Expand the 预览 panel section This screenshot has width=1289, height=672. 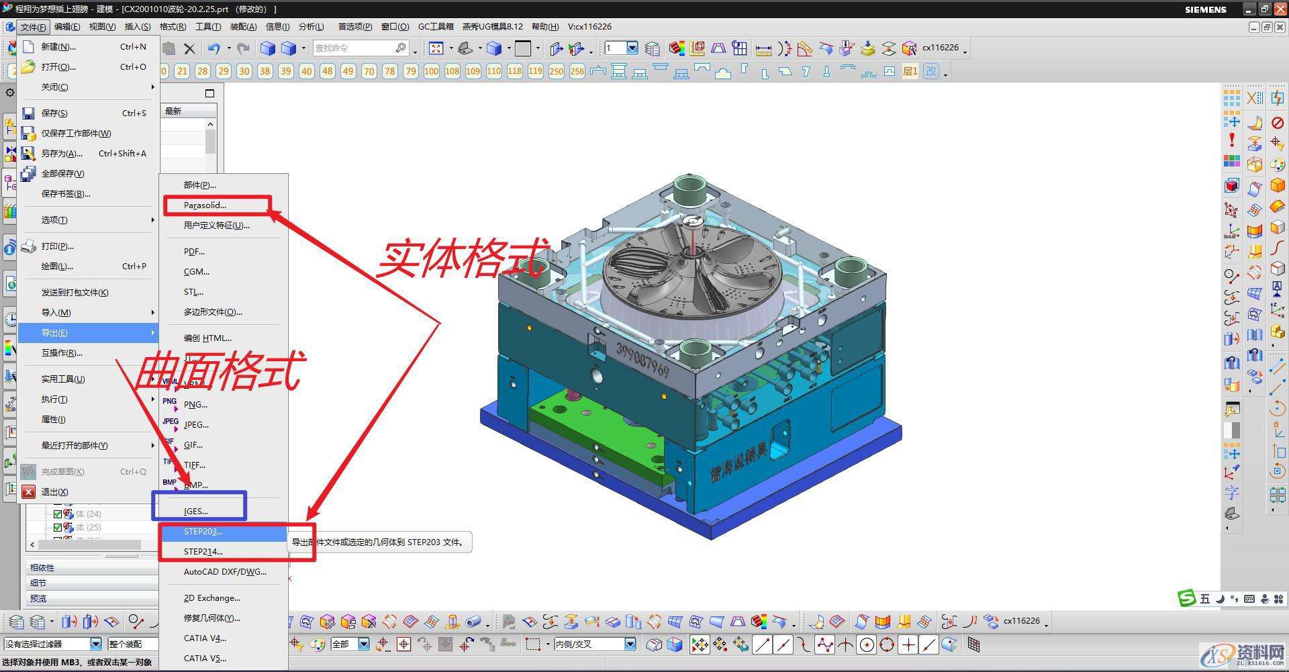(x=38, y=598)
